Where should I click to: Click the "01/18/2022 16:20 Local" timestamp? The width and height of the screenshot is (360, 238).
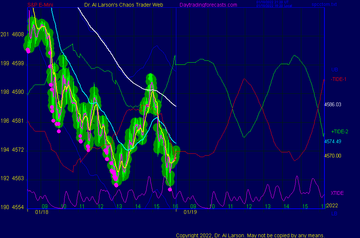pos(274,6)
